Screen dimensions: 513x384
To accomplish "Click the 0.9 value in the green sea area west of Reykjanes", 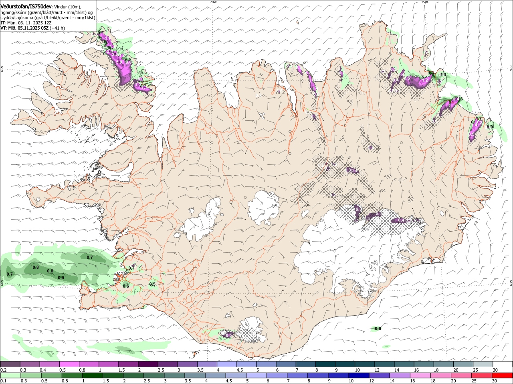I will point(61,278).
